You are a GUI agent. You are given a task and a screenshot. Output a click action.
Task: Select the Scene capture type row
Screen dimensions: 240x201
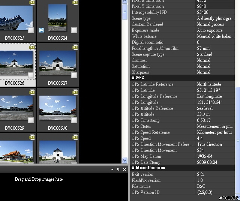(x=182, y=54)
